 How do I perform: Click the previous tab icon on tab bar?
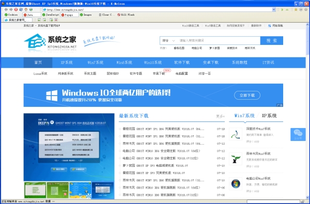coord(39,20)
